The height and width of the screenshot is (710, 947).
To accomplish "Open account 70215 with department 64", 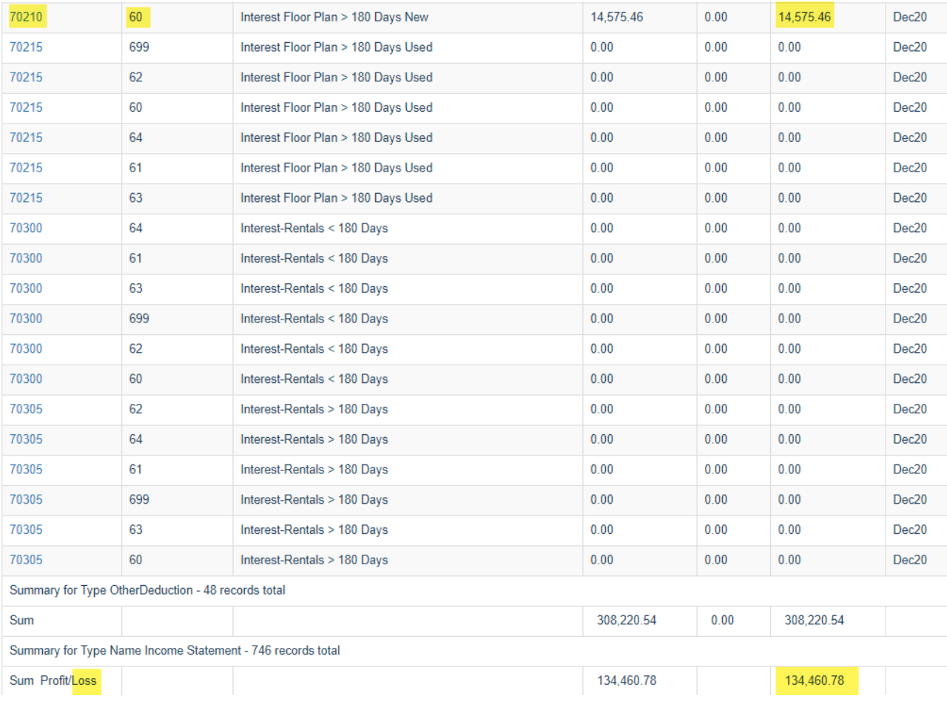I will [26, 138].
